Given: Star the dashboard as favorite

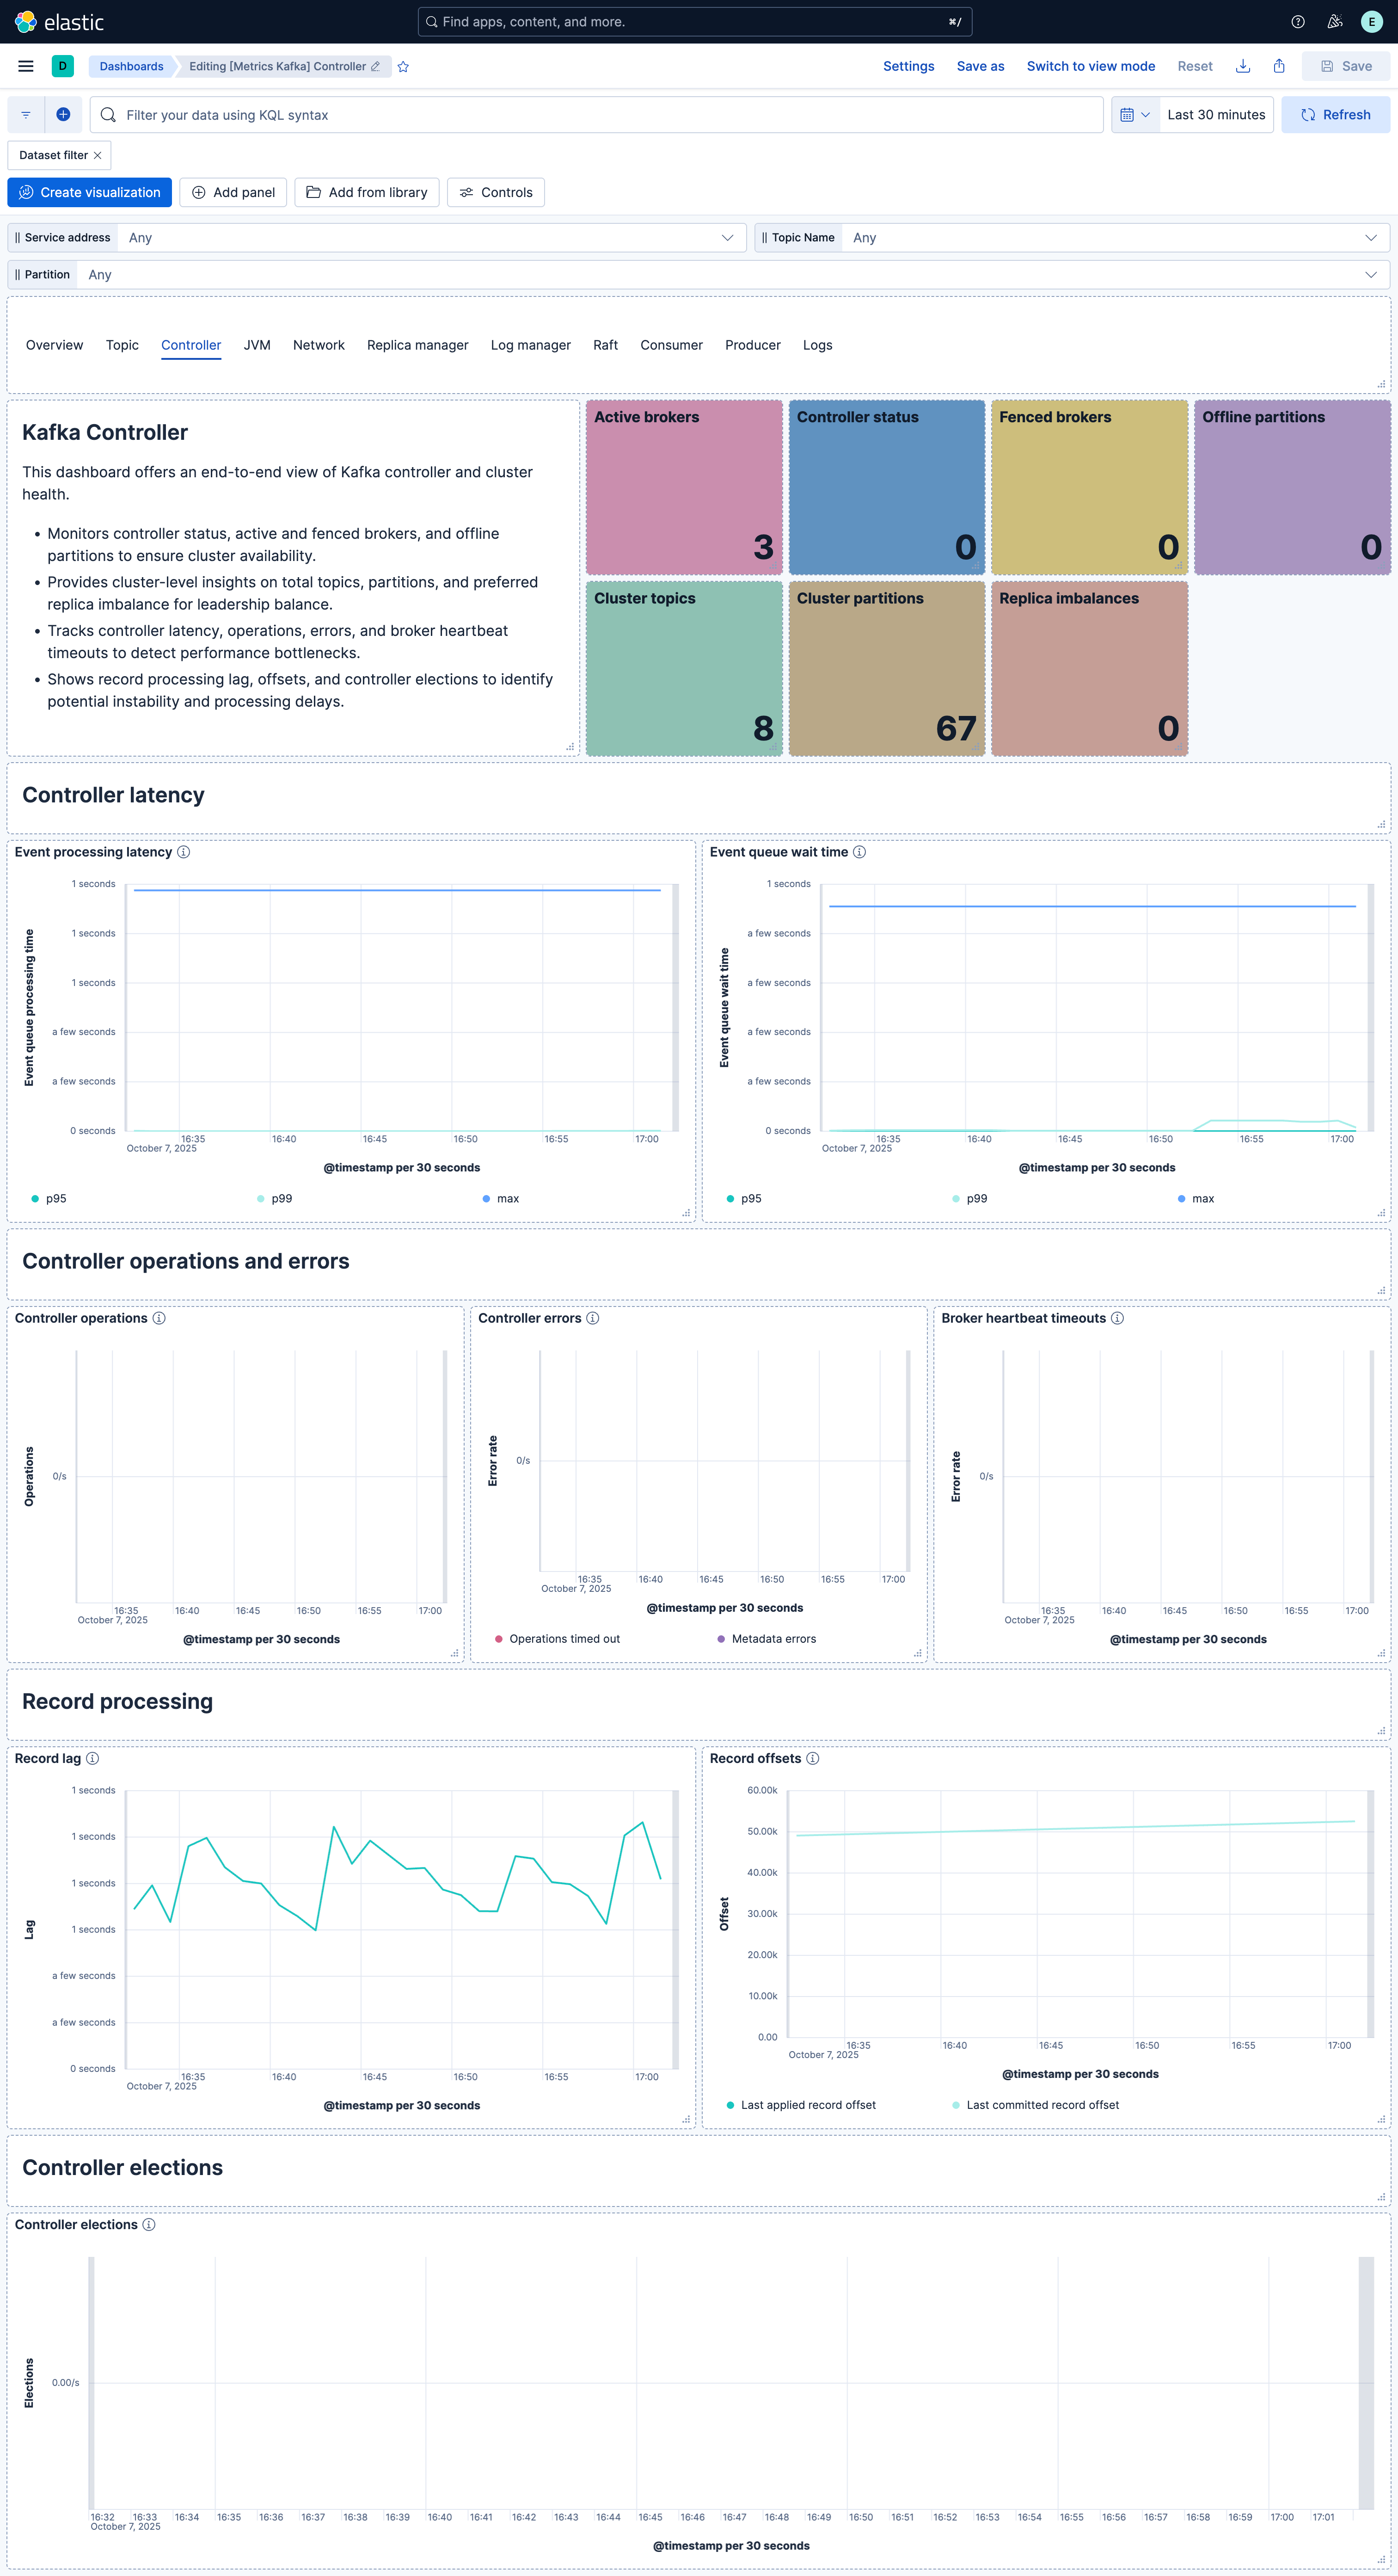Looking at the screenshot, I should pyautogui.click(x=404, y=67).
